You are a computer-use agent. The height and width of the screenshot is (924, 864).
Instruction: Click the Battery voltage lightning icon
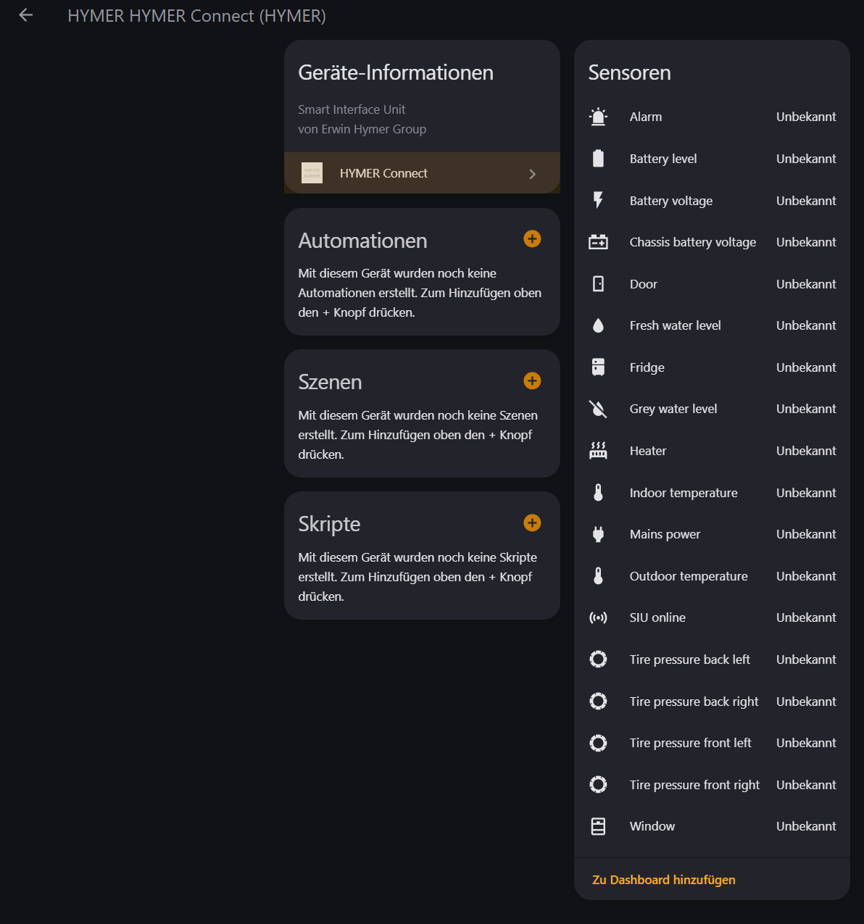598,200
